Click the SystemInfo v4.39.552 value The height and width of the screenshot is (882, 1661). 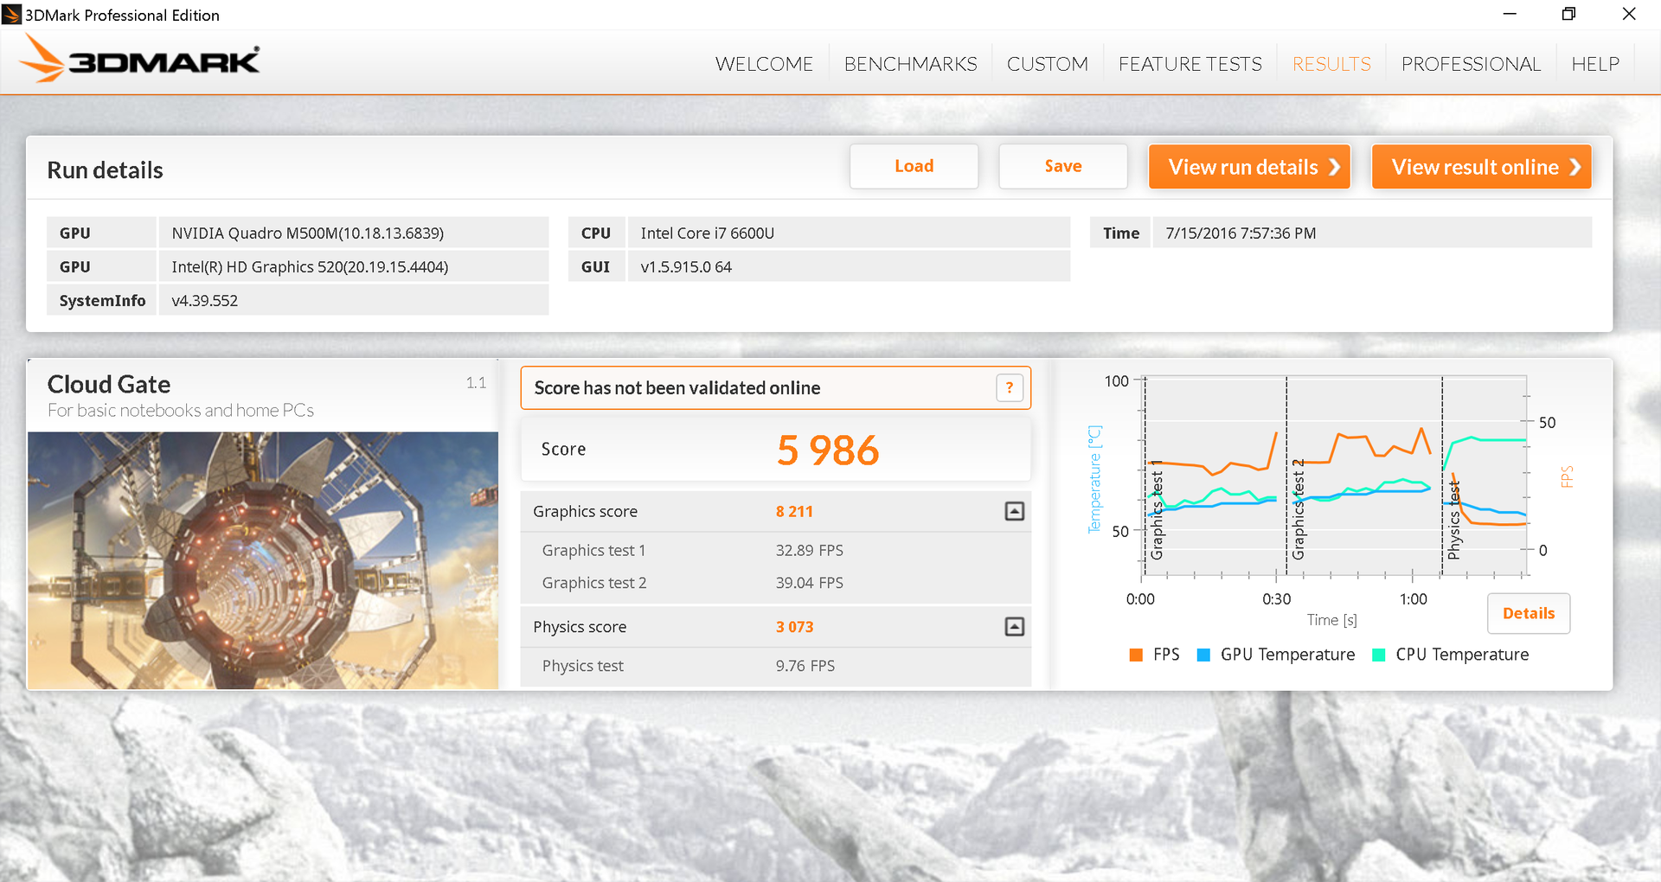click(353, 300)
